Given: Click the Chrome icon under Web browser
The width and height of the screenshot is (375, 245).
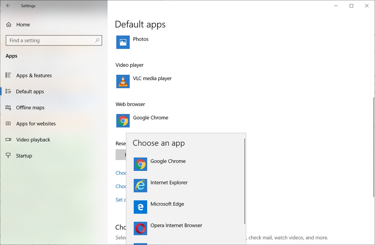Looking at the screenshot, I should pos(123,121).
